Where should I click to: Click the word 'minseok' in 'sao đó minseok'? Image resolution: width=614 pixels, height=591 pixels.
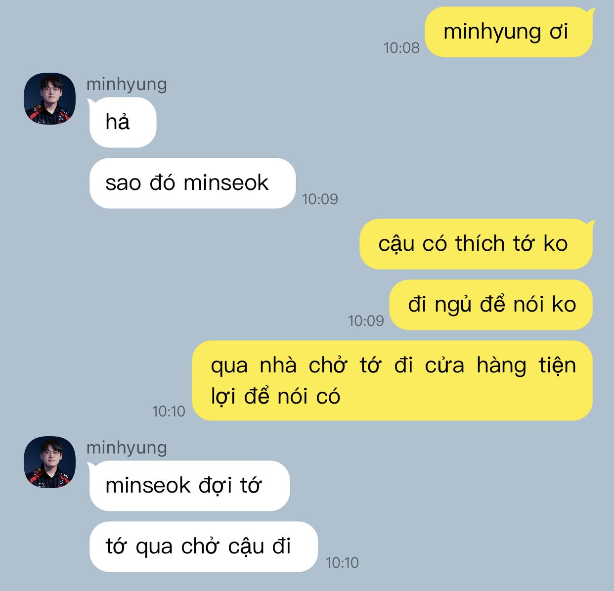(226, 183)
